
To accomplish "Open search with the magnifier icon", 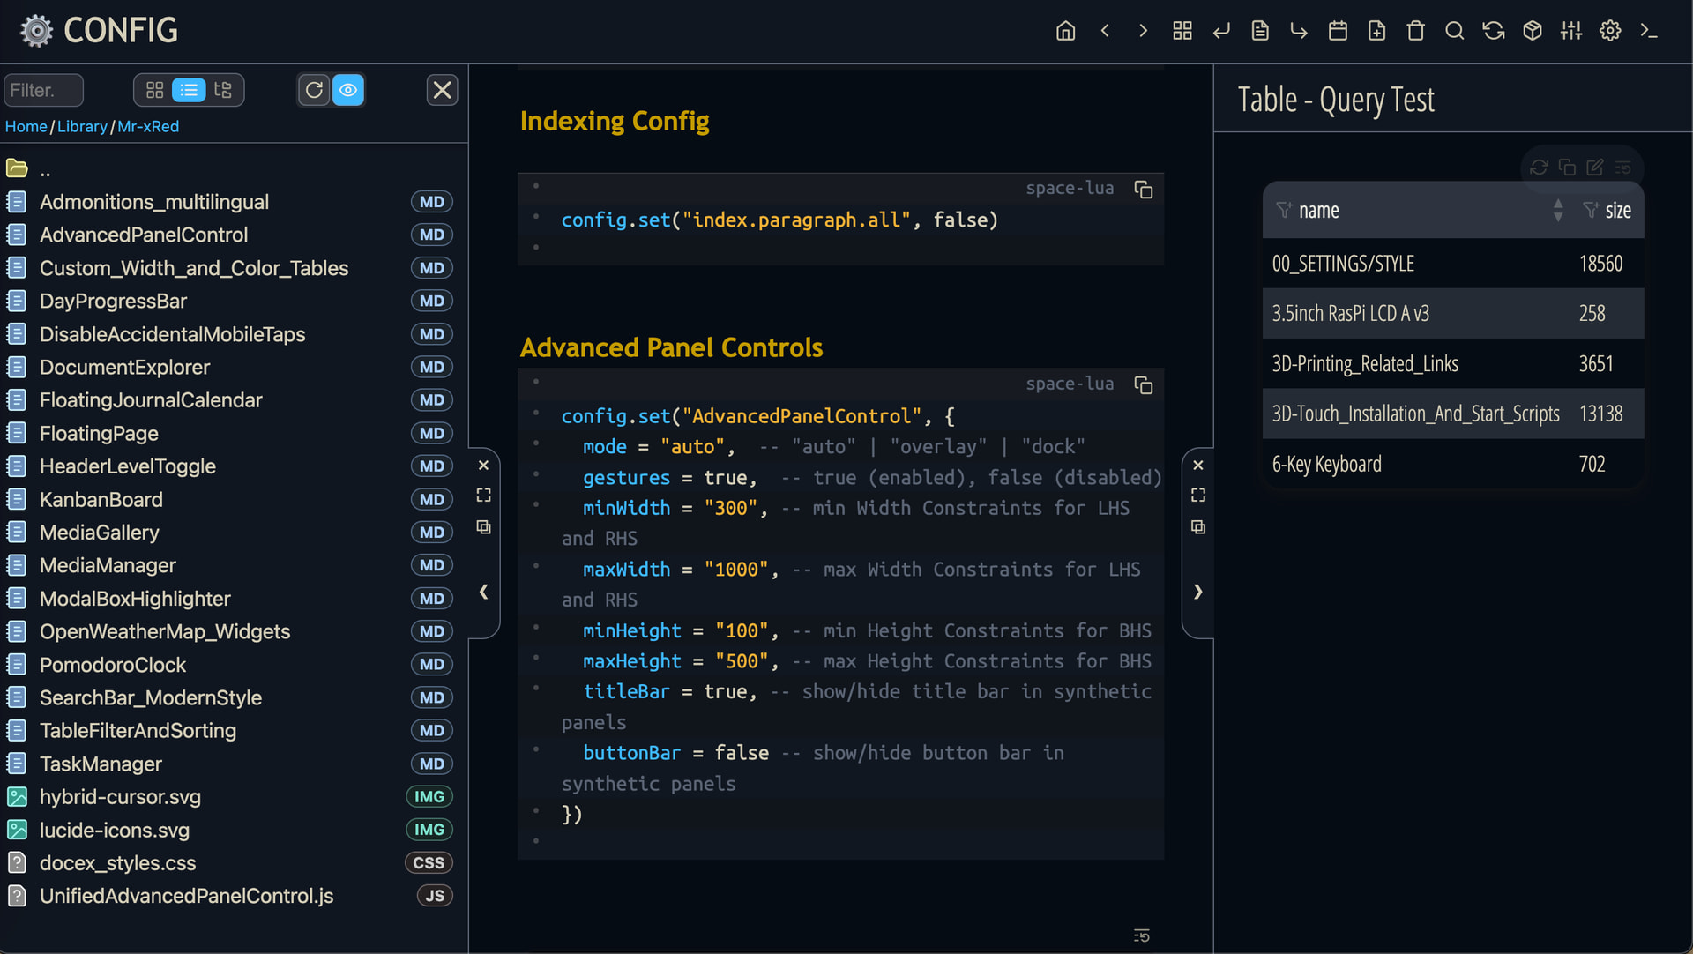I will click(1454, 31).
